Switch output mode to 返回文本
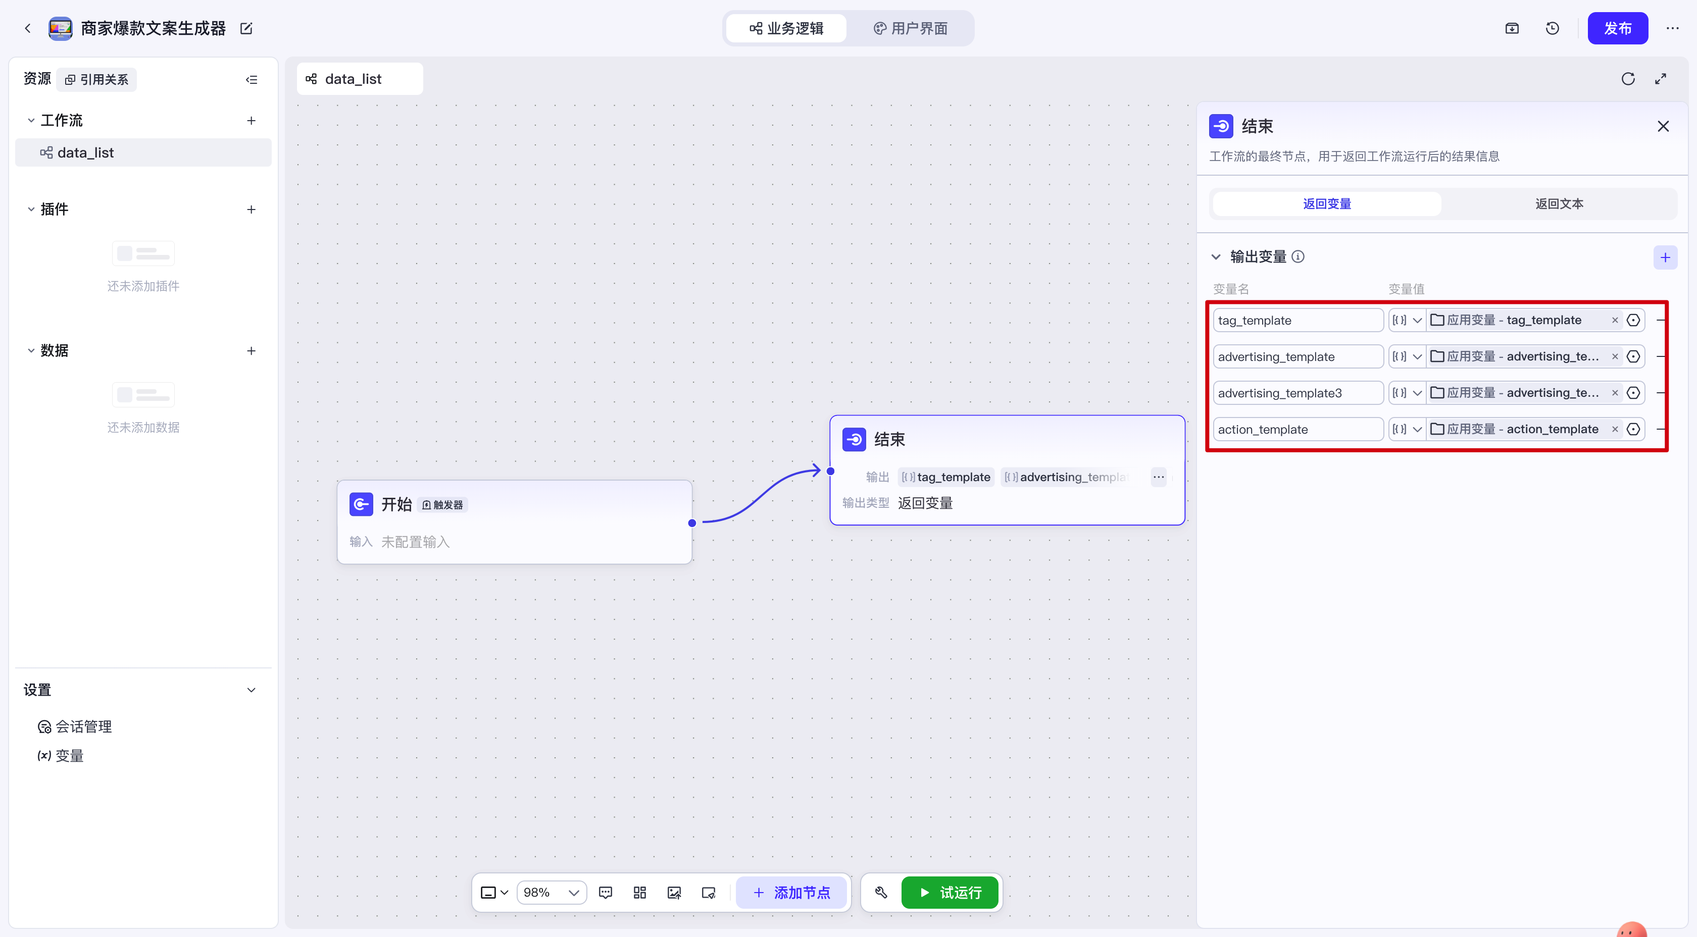Viewport: 1697px width, 937px height. 1559,204
